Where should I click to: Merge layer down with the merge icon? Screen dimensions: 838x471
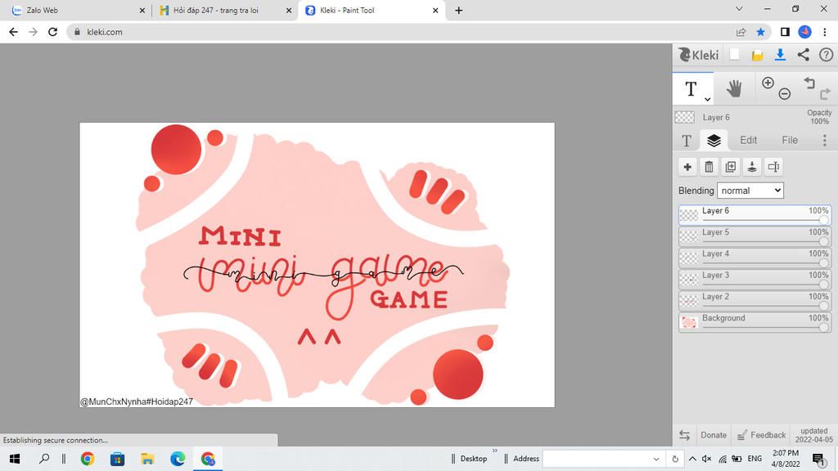point(751,167)
